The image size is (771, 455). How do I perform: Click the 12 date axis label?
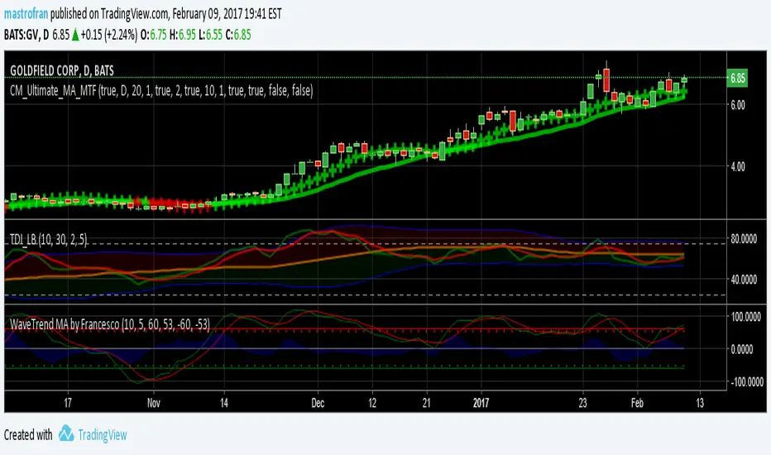(372, 404)
